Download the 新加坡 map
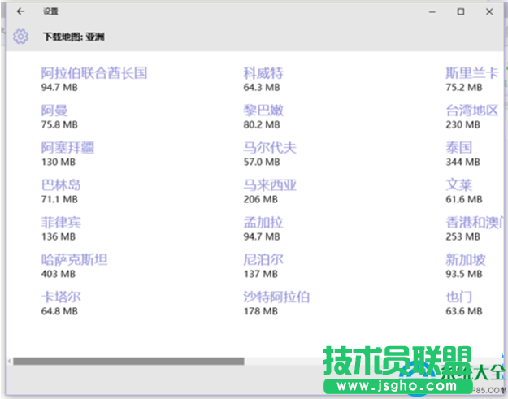Viewport: 508px width, 399px height. [466, 259]
